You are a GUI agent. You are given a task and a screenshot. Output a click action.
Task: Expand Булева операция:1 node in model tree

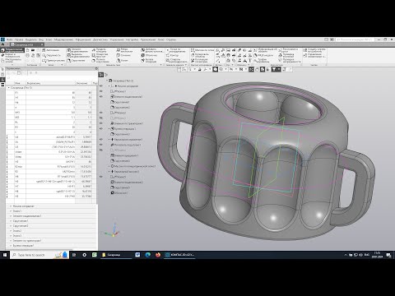tap(109, 129)
